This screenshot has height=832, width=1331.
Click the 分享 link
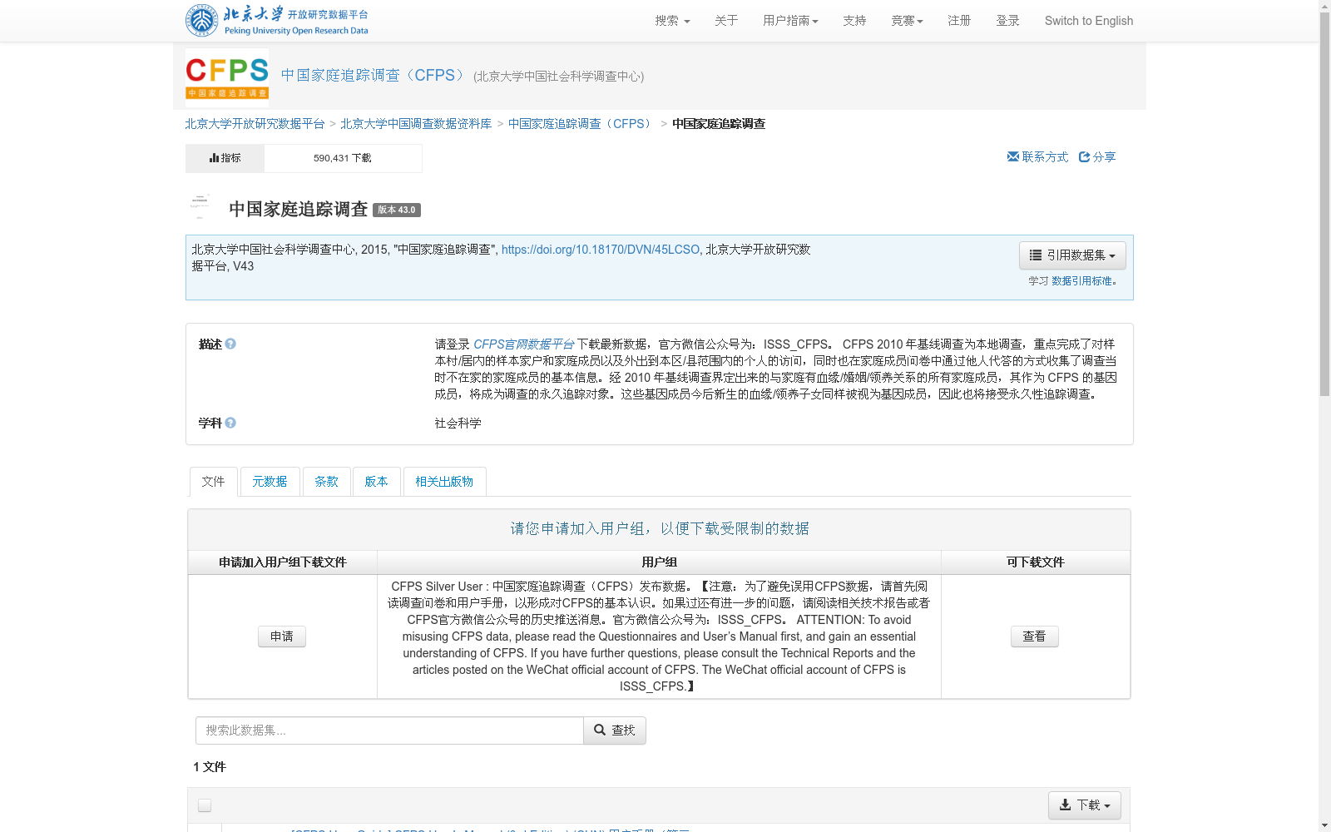pos(1104,156)
